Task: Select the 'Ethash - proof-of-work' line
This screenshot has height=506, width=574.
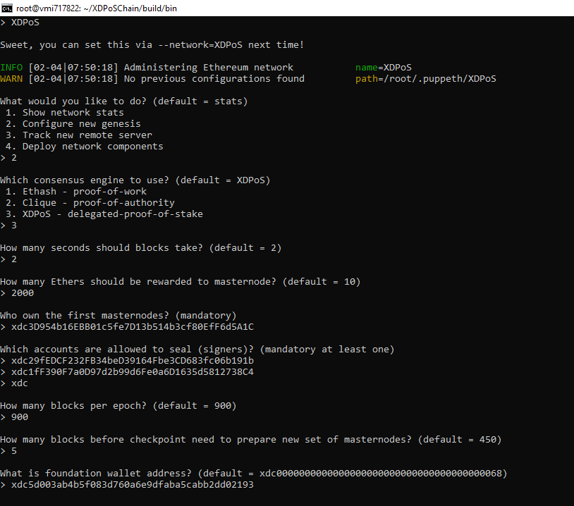Action: pos(84,192)
